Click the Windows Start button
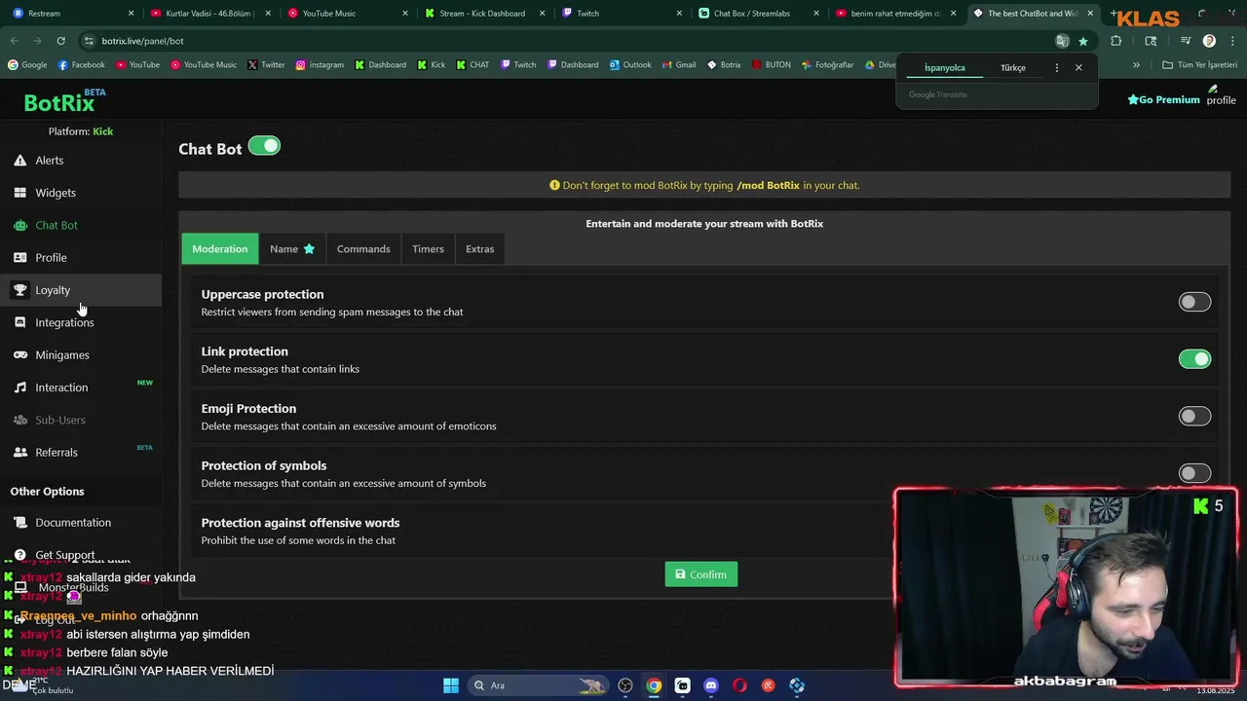Screen dimensions: 1247x701 451,685
